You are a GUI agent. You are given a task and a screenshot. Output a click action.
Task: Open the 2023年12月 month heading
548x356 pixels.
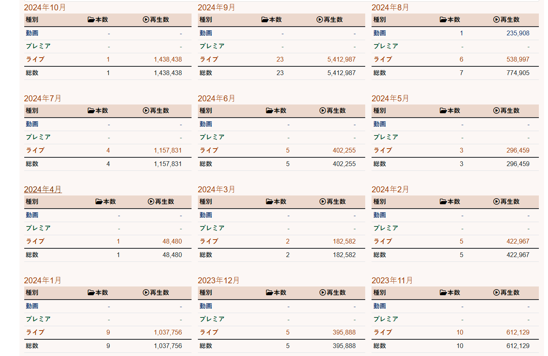218,281
